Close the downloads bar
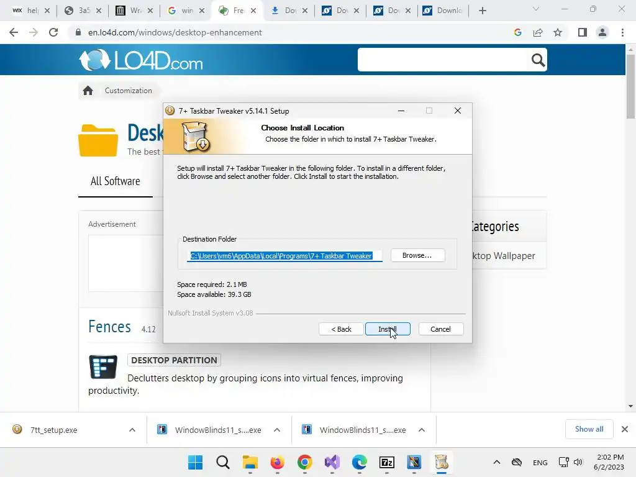This screenshot has height=477, width=636. (625, 429)
